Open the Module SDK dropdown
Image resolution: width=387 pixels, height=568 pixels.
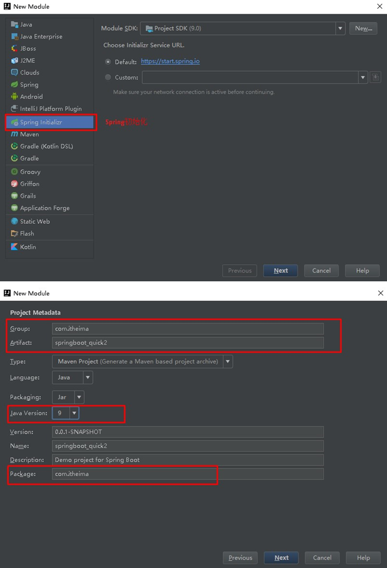click(340, 28)
